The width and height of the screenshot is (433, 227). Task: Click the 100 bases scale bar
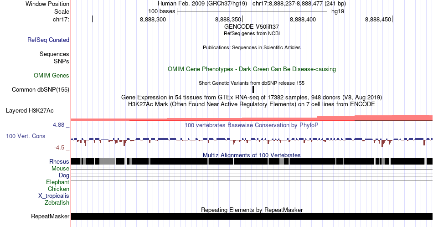pyautogui.click(x=252, y=11)
